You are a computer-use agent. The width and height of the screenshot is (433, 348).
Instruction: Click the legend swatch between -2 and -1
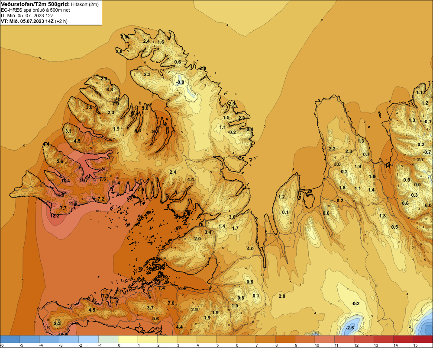pyautogui.click(x=89, y=339)
